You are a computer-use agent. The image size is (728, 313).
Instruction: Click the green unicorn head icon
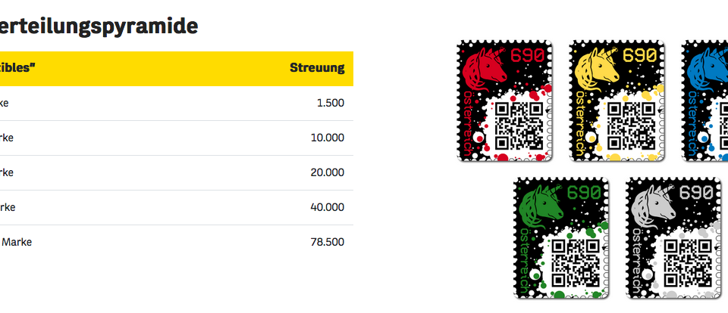click(541, 206)
